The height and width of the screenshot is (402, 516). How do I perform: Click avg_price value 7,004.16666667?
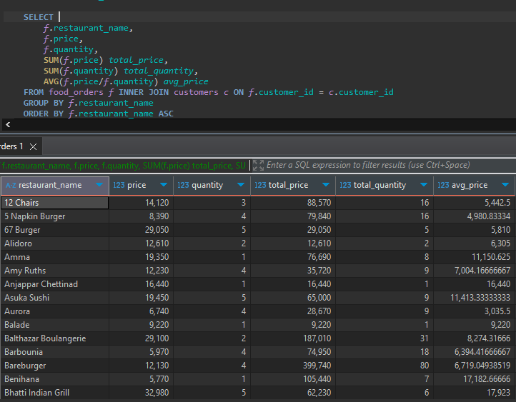(482, 271)
